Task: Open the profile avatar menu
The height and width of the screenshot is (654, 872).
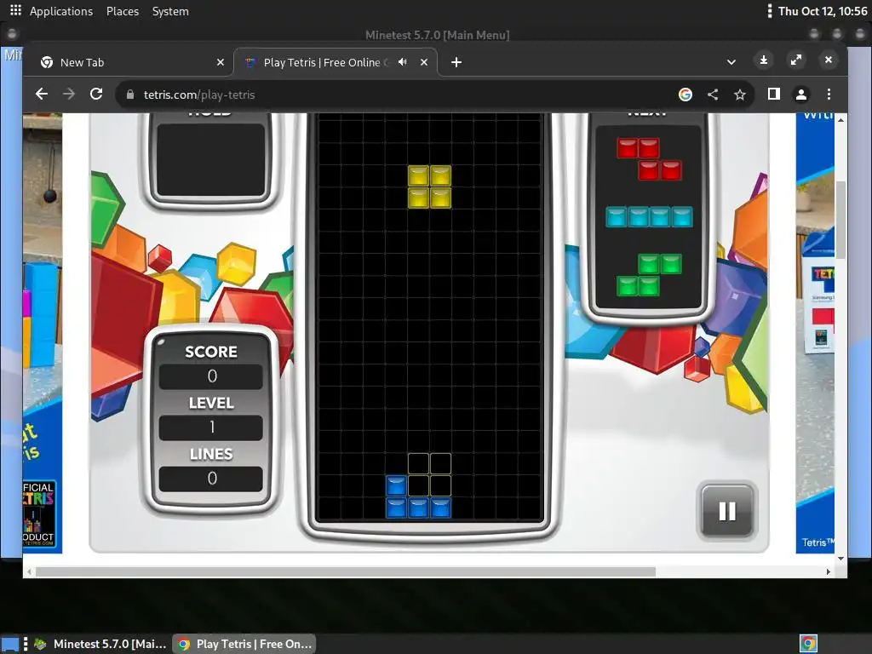Action: [x=800, y=95]
